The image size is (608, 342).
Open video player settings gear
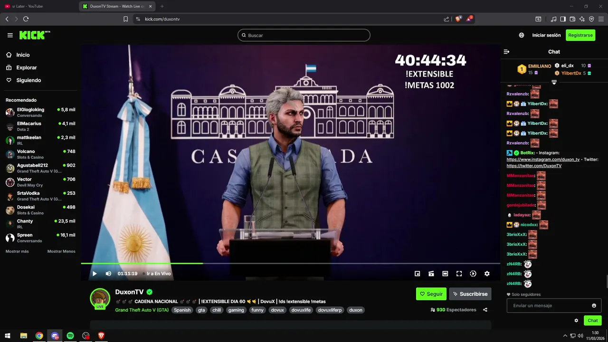point(487,274)
